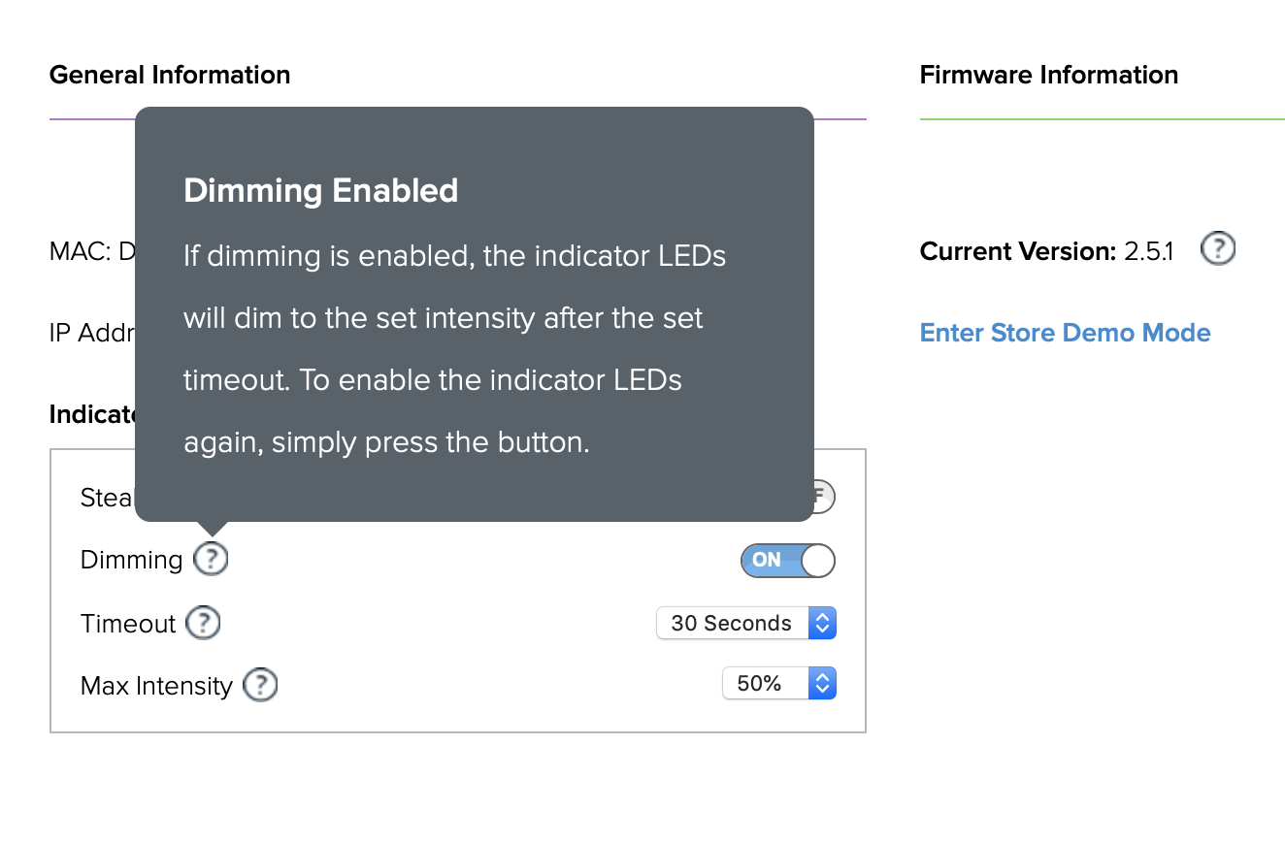Open the 30 Seconds timeout dropdown

(x=746, y=623)
